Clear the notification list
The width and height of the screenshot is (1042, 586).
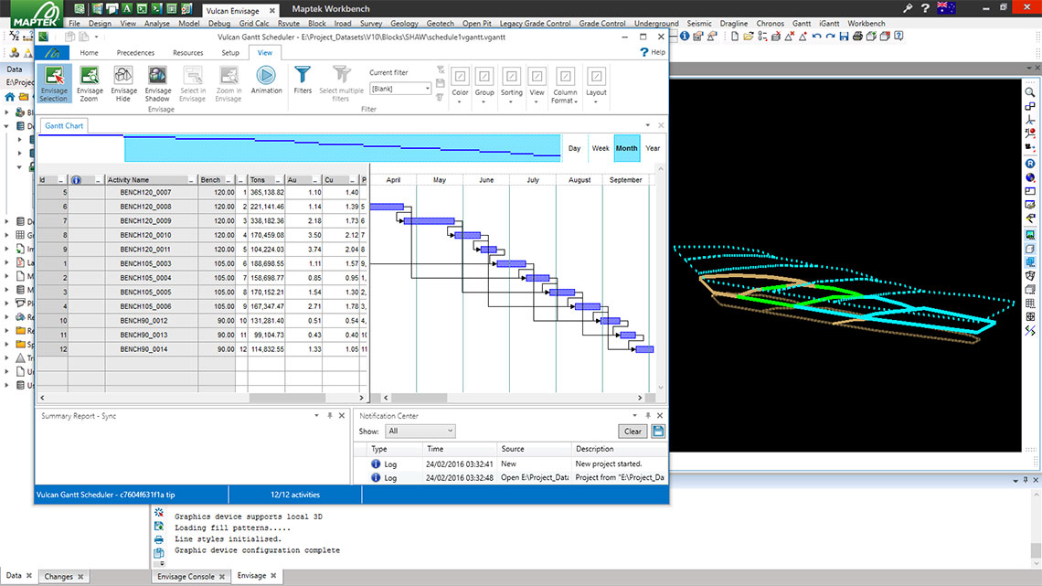633,432
